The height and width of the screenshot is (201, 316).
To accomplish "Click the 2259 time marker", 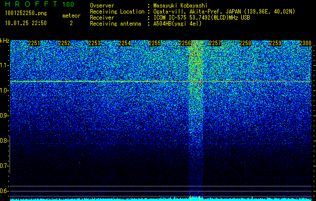I will 275,43.
